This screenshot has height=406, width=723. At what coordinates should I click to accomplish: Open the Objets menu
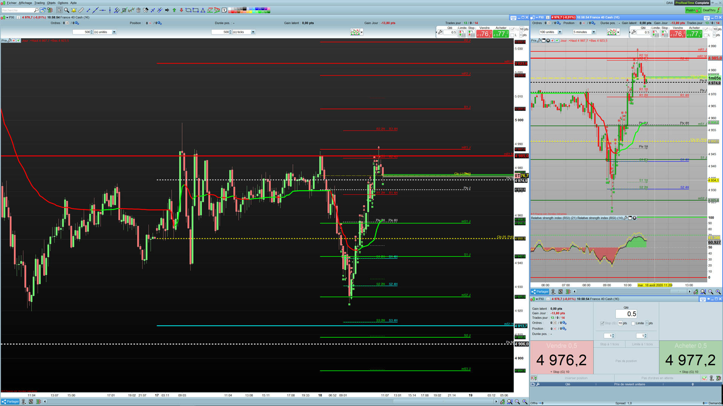coord(51,3)
